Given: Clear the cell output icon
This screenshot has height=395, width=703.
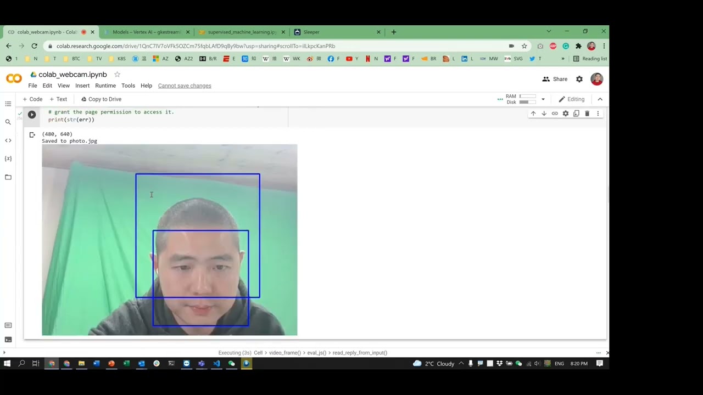Looking at the screenshot, I should 32,135.
